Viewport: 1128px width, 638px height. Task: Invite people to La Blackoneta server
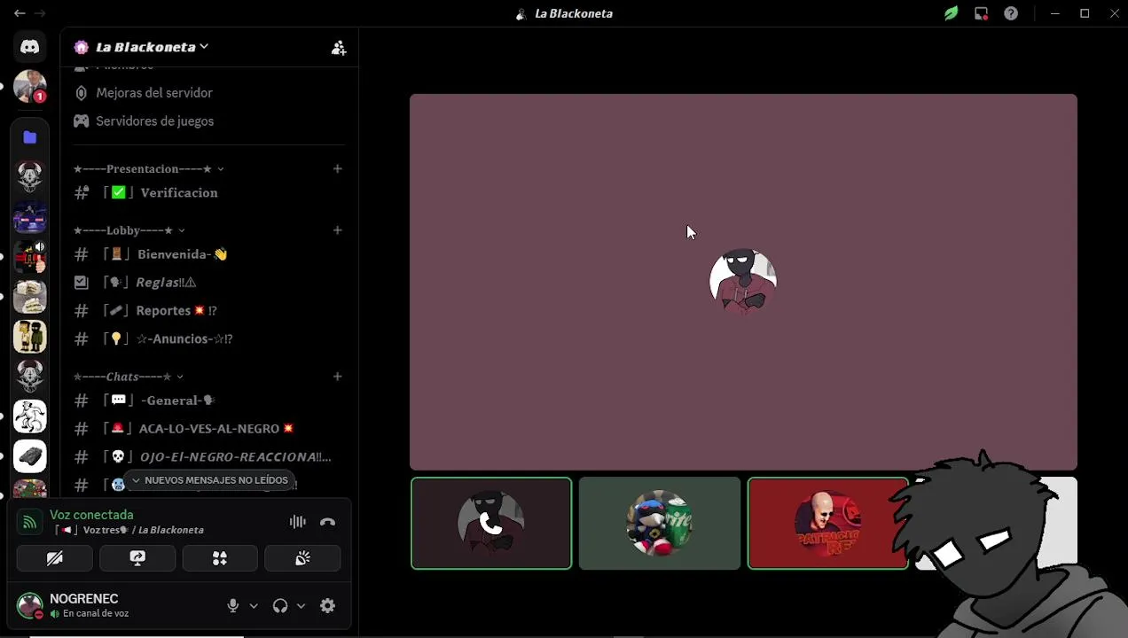tap(338, 48)
